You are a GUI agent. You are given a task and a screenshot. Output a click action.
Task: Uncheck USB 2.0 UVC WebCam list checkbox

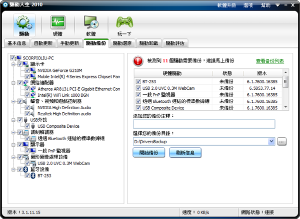(138, 88)
